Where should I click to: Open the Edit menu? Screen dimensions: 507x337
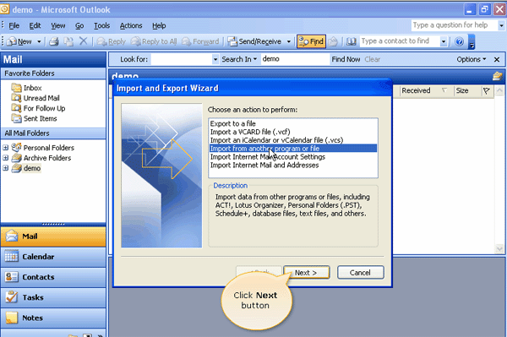tap(35, 25)
